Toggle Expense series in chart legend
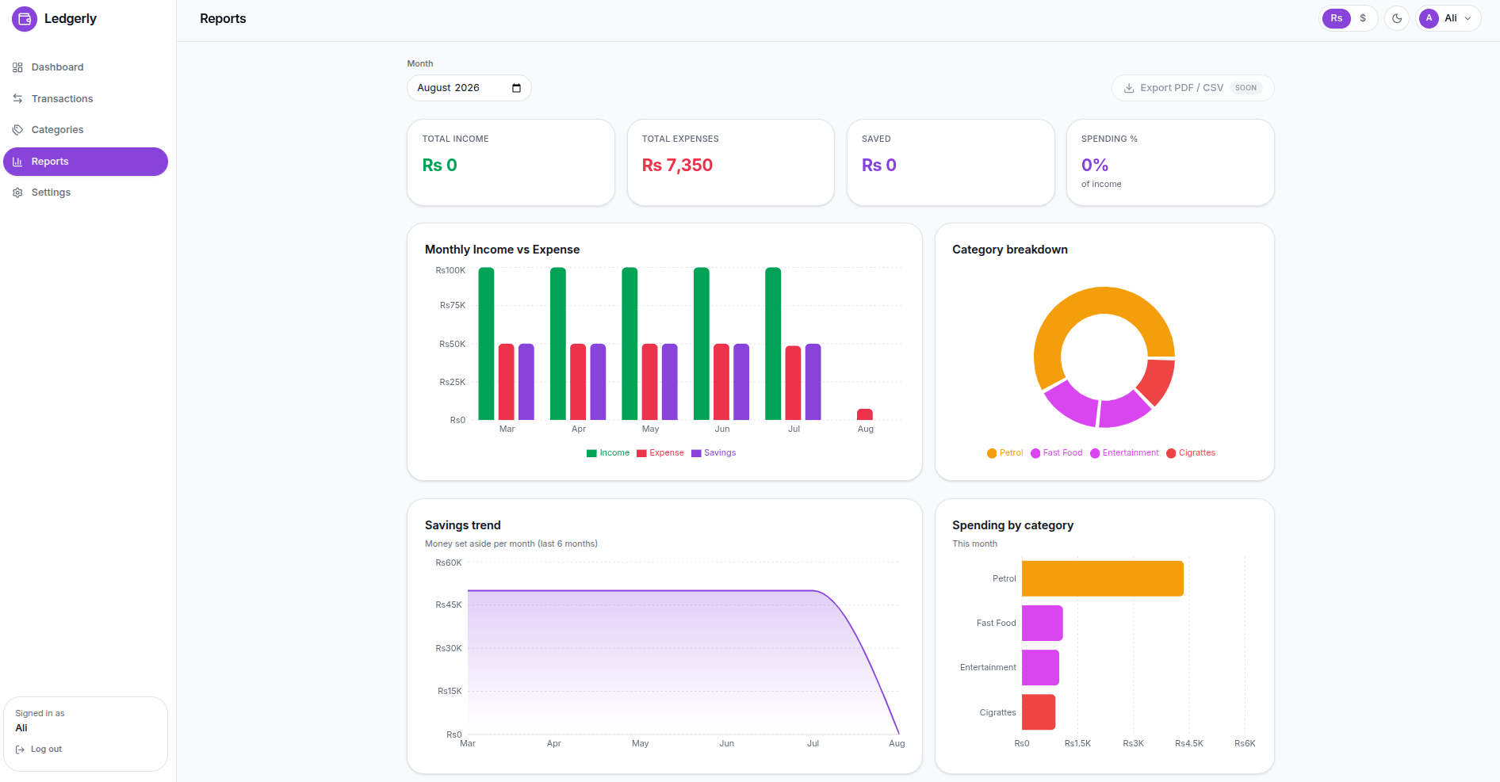 660,453
